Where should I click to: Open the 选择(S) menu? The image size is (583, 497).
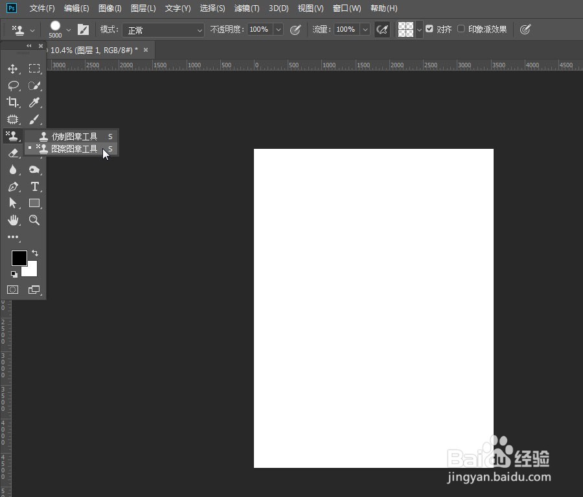coord(212,8)
